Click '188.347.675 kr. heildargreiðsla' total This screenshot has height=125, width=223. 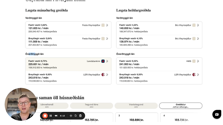pos(134,32)
